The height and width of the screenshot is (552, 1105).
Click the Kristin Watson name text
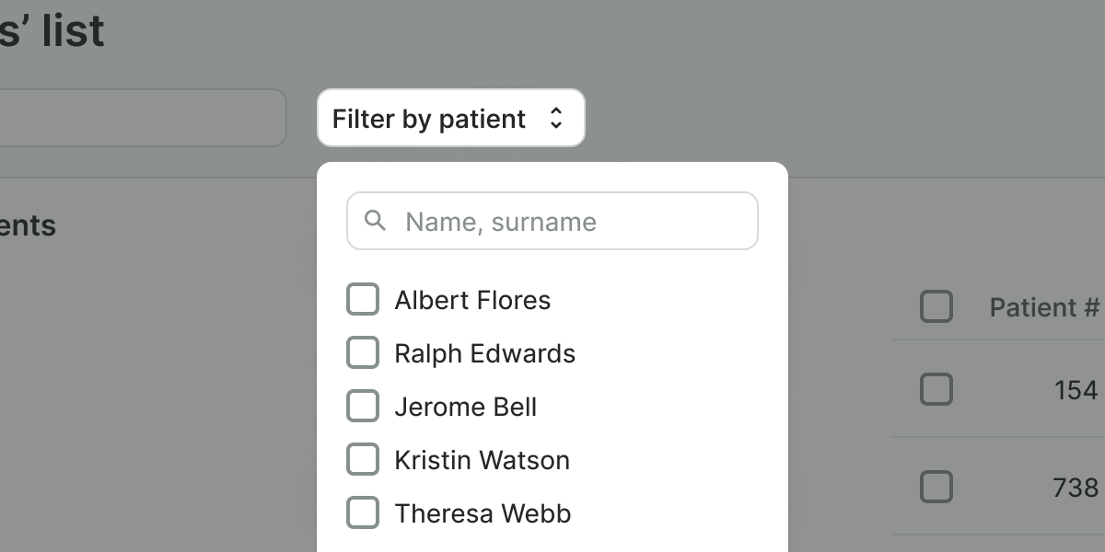tap(482, 460)
